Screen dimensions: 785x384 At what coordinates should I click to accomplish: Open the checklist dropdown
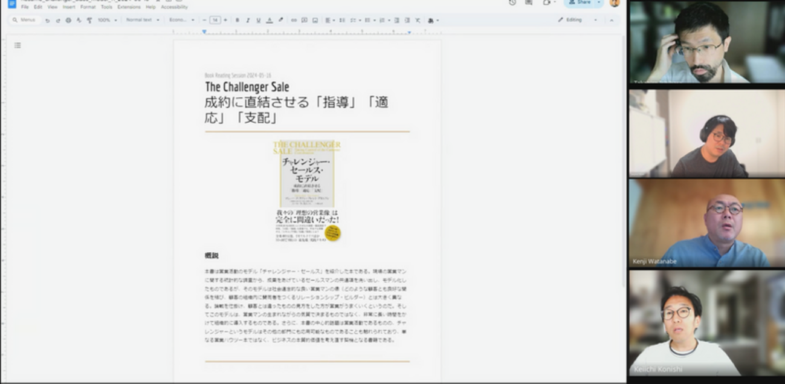355,20
